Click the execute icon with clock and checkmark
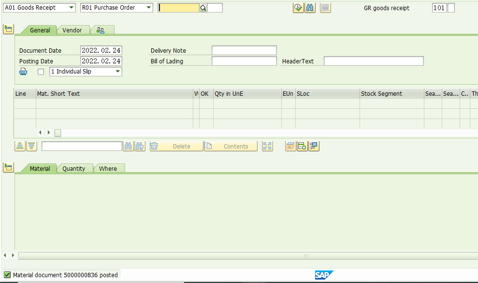Viewport: 478px width, 283px height. click(298, 8)
